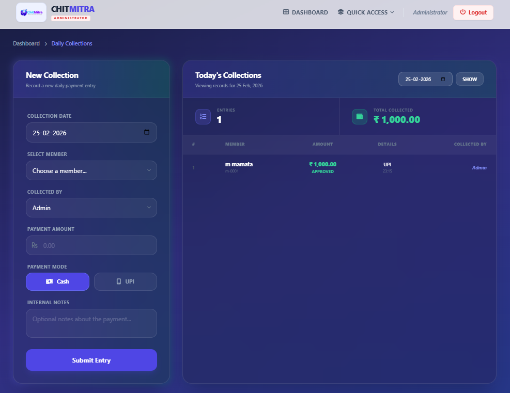This screenshot has height=393, width=510.
Task: Open the Collected By dropdown
Action: click(x=91, y=208)
